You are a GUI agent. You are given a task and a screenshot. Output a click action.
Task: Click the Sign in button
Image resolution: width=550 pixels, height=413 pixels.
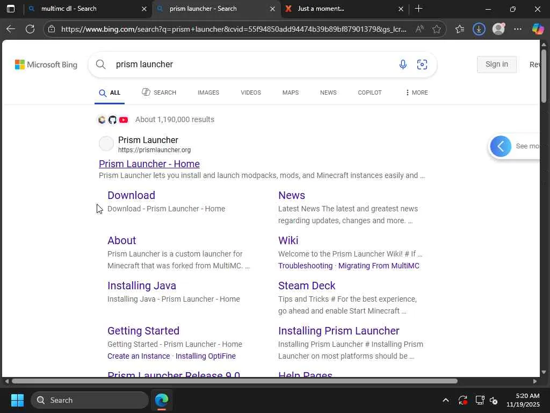[496, 65]
